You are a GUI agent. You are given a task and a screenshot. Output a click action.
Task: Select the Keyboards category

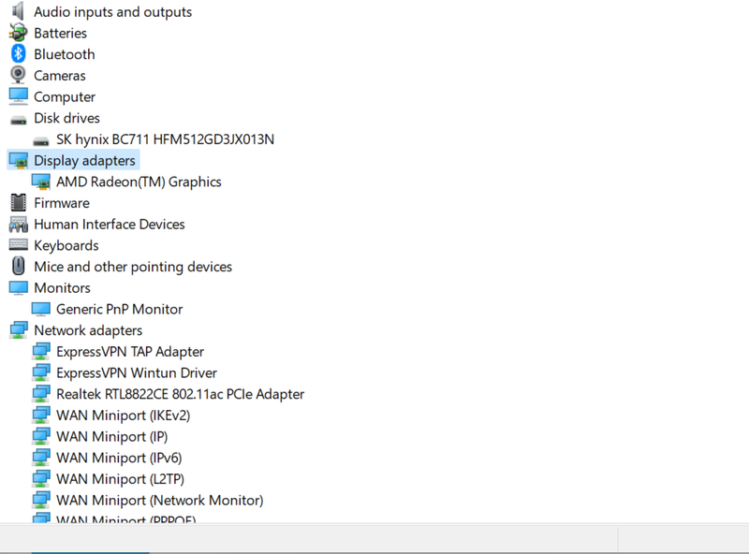coord(66,245)
